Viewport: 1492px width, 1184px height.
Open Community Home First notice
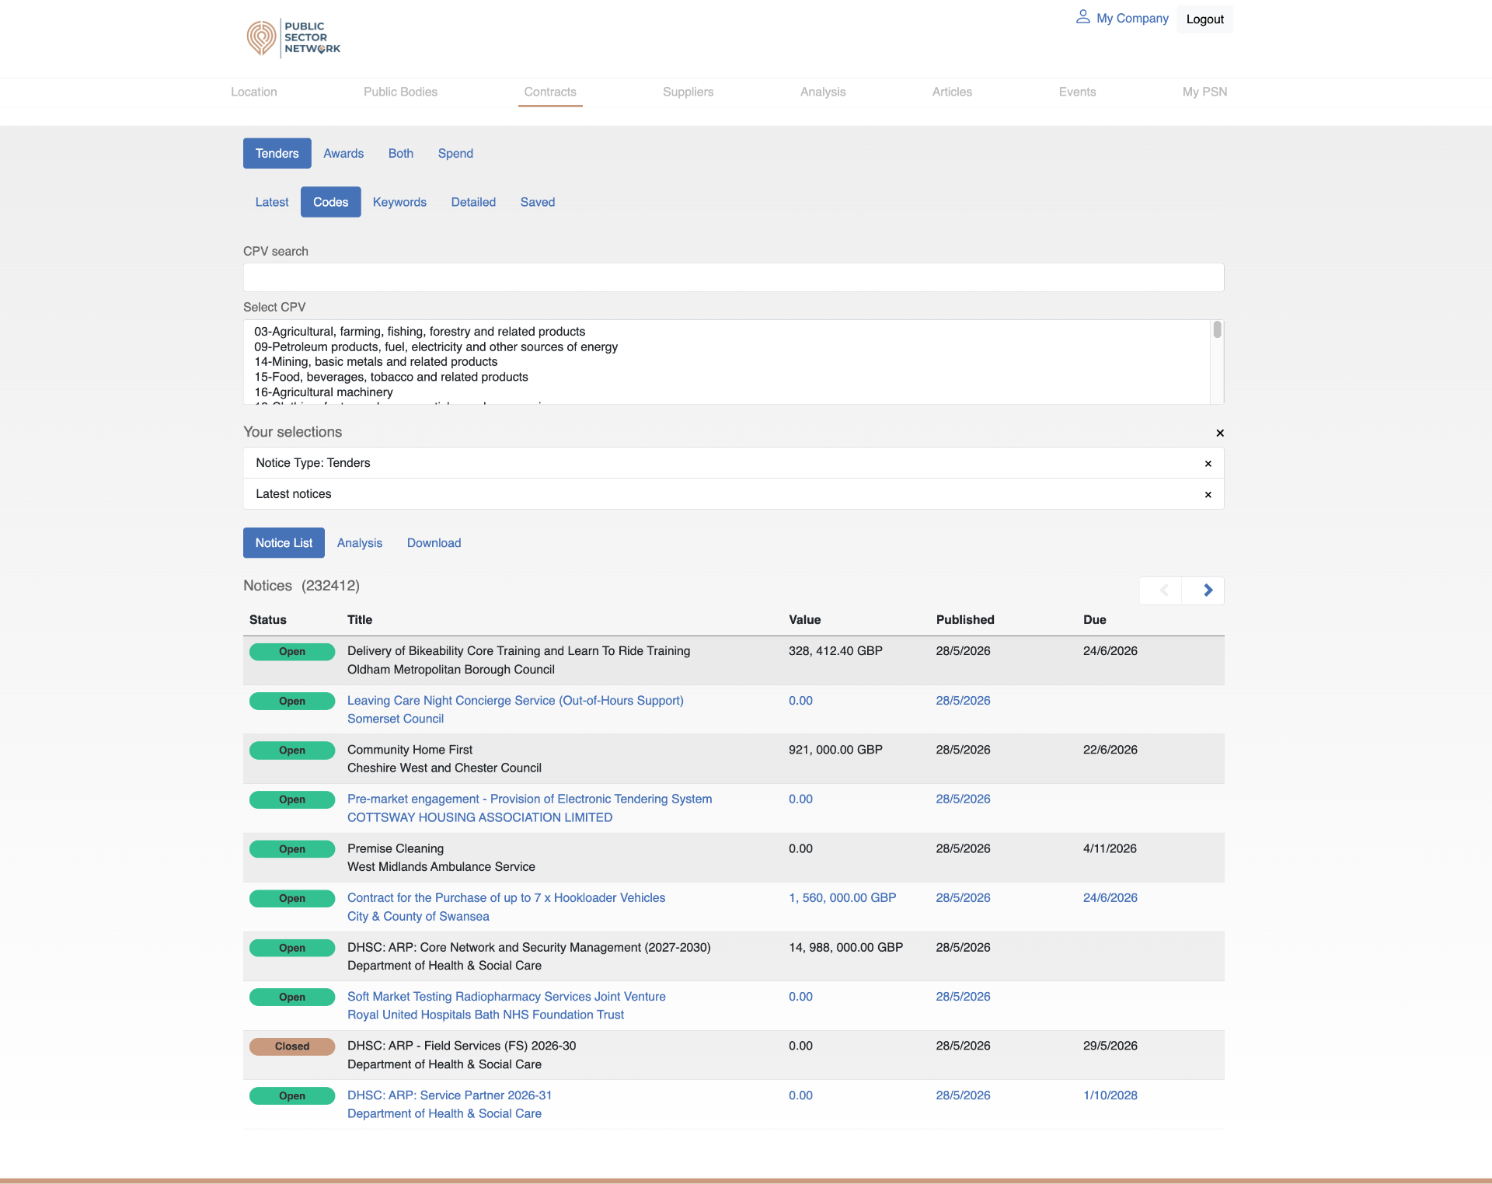(410, 750)
